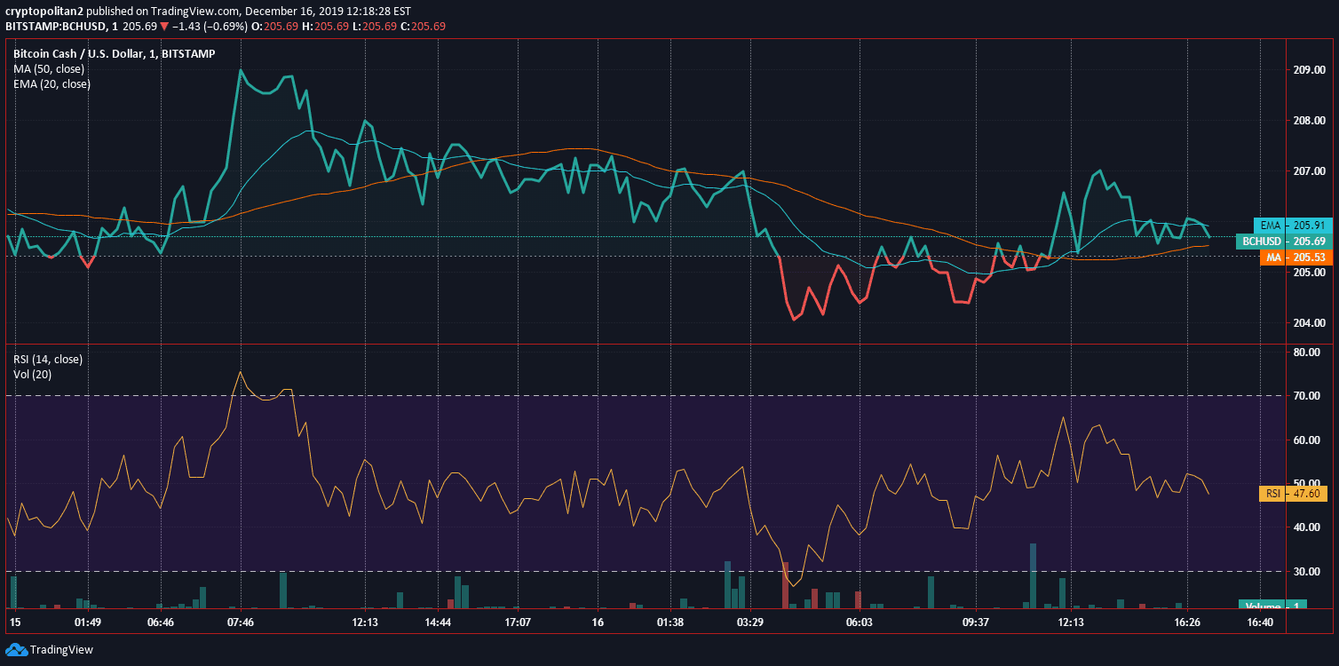Click the 17:07 time axis label
1339x666 pixels.
517,623
